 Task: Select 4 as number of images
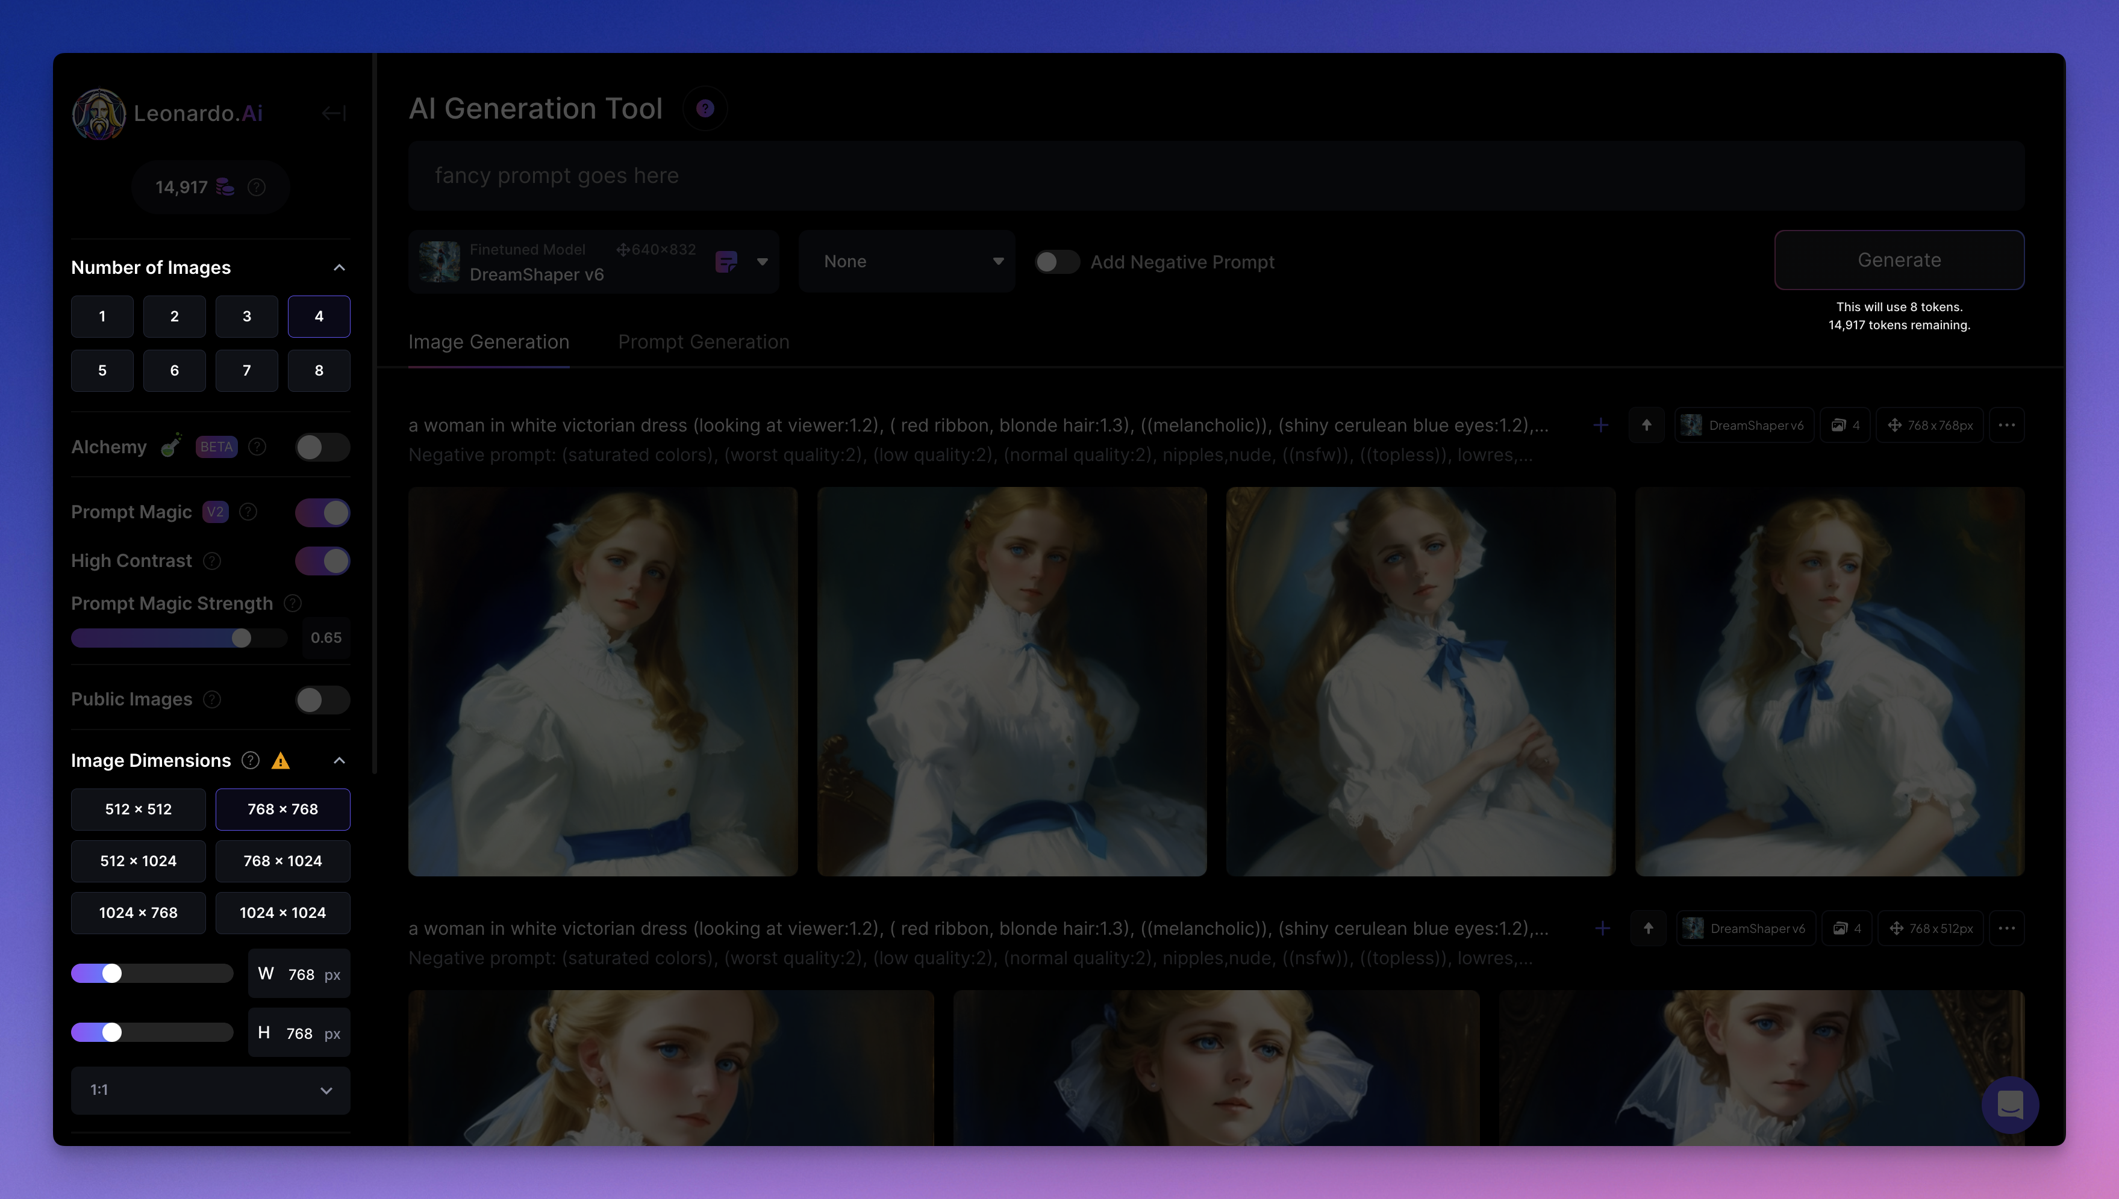(x=319, y=316)
